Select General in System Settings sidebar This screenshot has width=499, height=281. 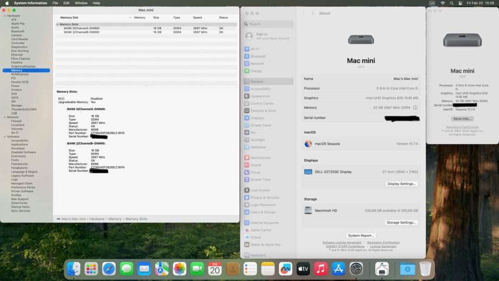268,82
